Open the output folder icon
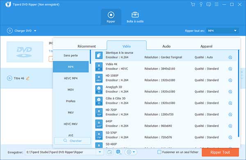The image size is (246, 160). tap(109, 152)
